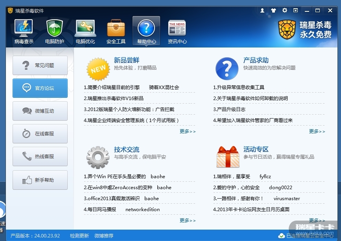Click the 产品版本：24.00.23.92 text
The height and width of the screenshot is (241, 341).
[x=35, y=236]
